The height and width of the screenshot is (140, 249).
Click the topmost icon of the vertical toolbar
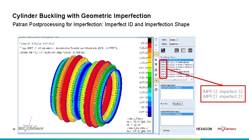tap(156, 39)
